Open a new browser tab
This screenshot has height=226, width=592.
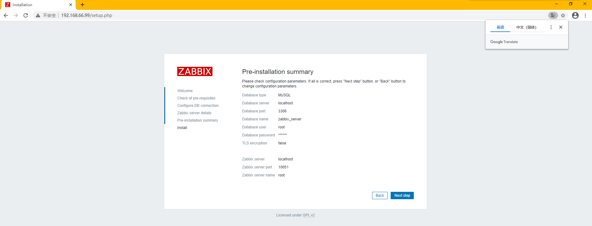pyautogui.click(x=82, y=5)
